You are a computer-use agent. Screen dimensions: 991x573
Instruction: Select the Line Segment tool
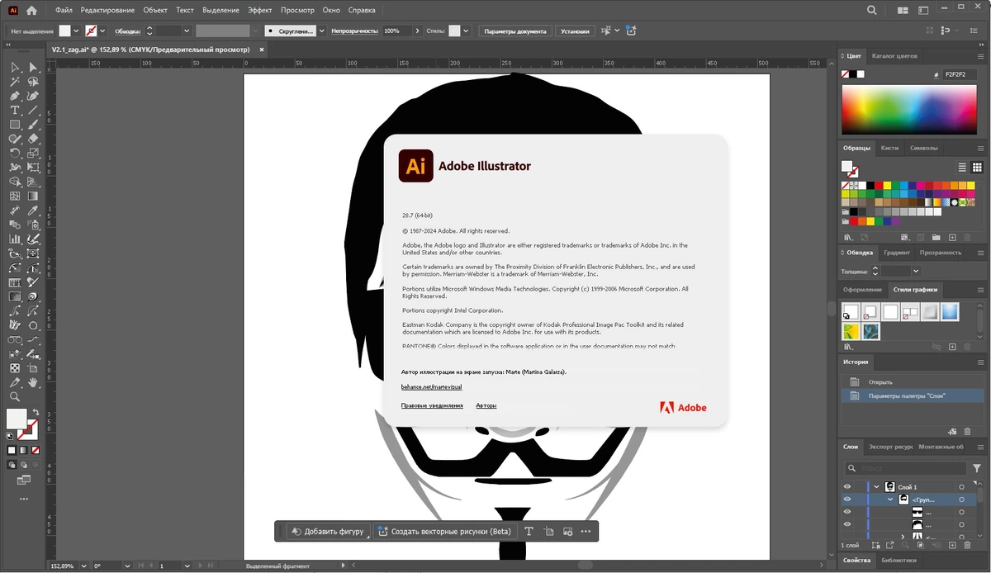(33, 110)
